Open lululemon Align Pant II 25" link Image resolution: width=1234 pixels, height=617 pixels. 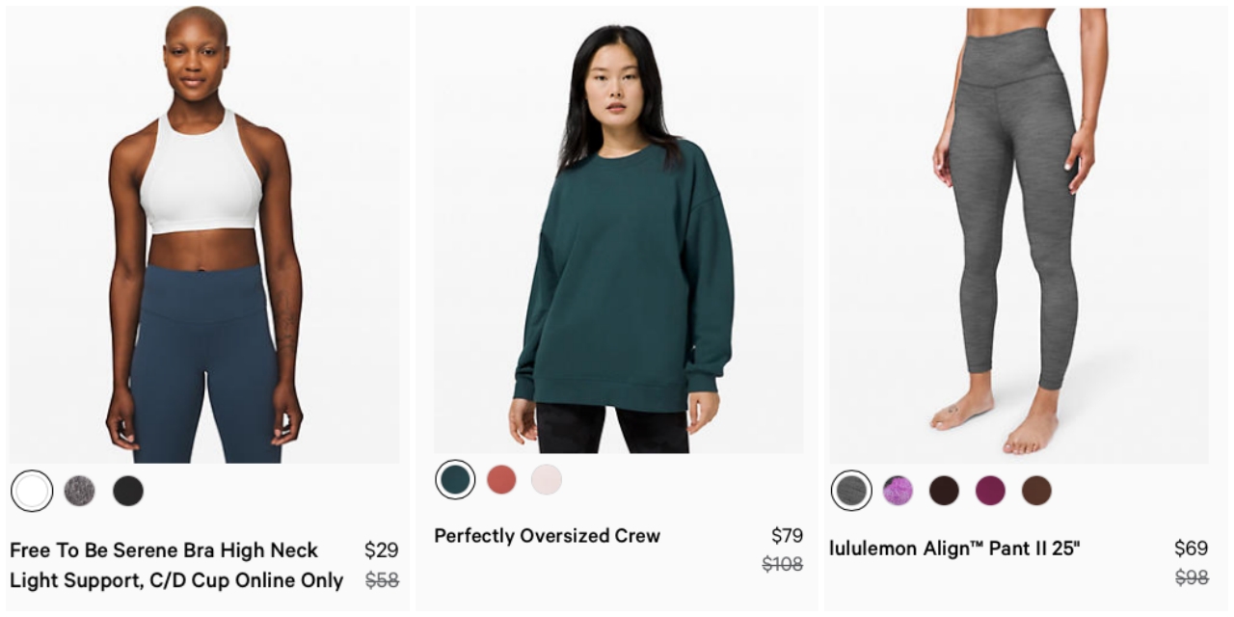954,549
